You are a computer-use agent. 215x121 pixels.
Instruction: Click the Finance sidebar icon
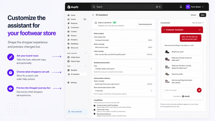tap(69, 35)
